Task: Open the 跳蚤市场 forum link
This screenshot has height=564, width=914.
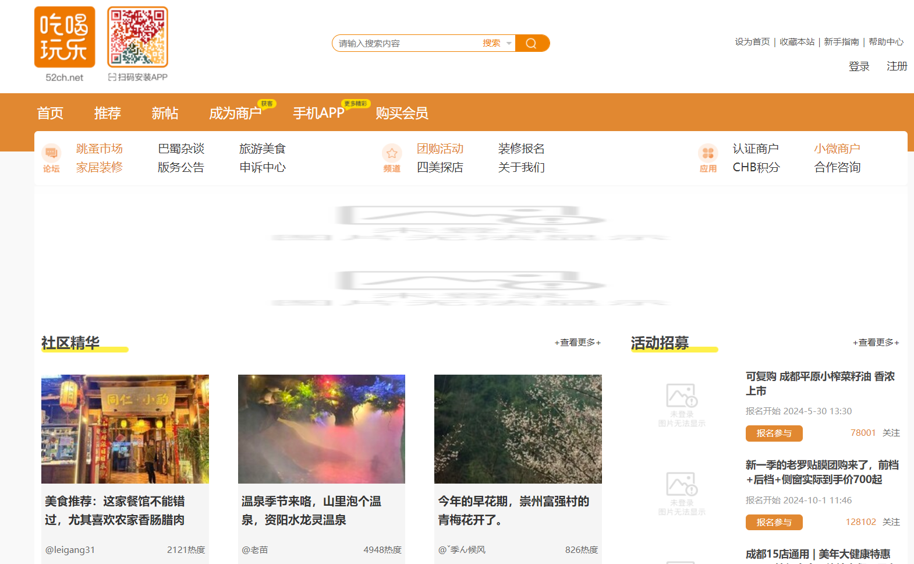Action: click(100, 149)
